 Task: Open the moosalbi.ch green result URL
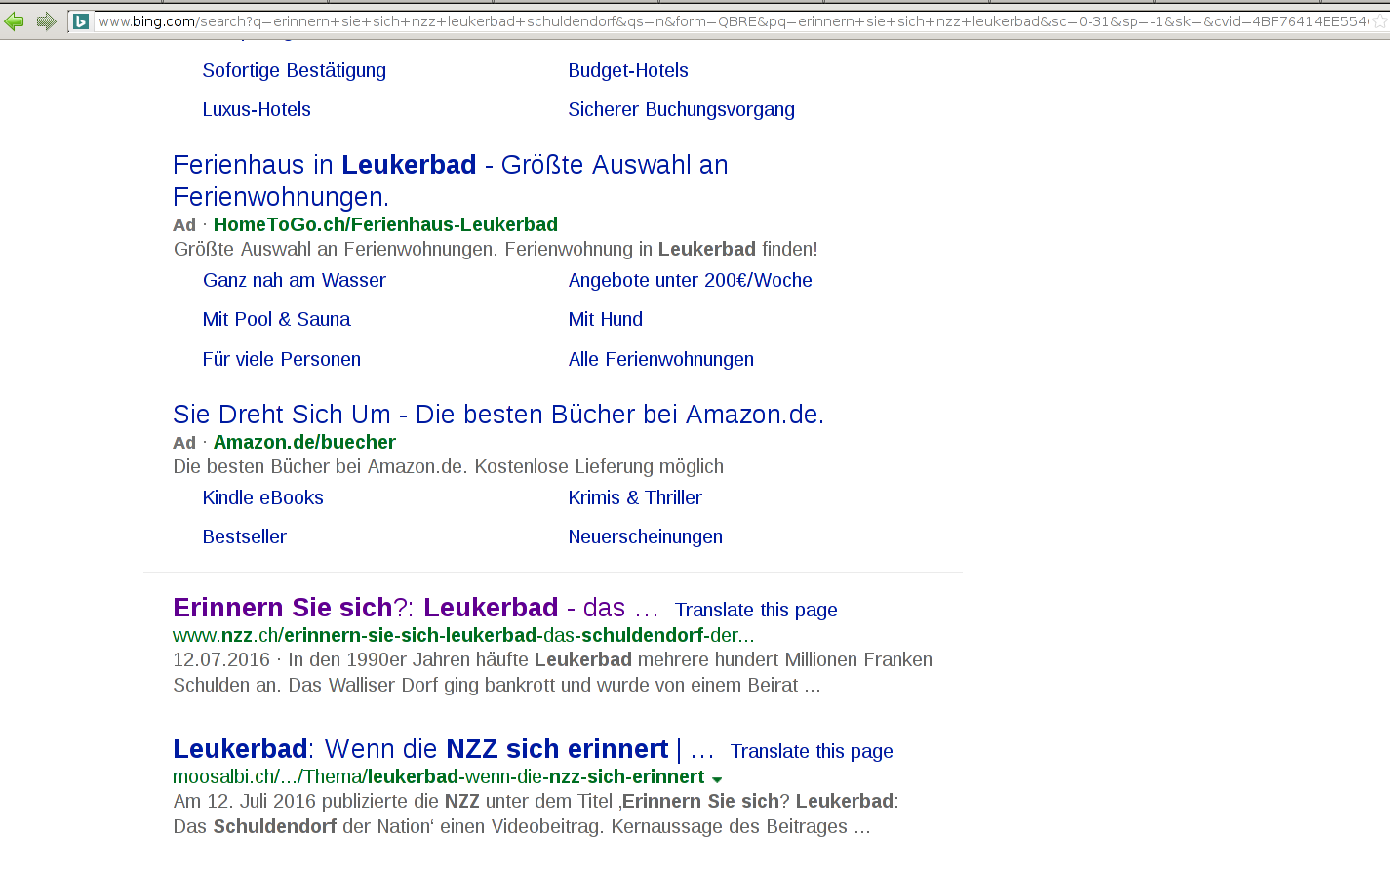point(438,776)
